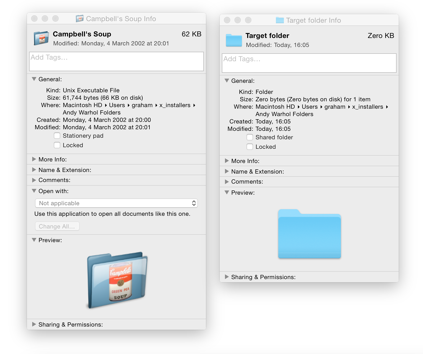Minimize the Campbell's Soup Info window
This screenshot has height=354, width=423.
45,18
